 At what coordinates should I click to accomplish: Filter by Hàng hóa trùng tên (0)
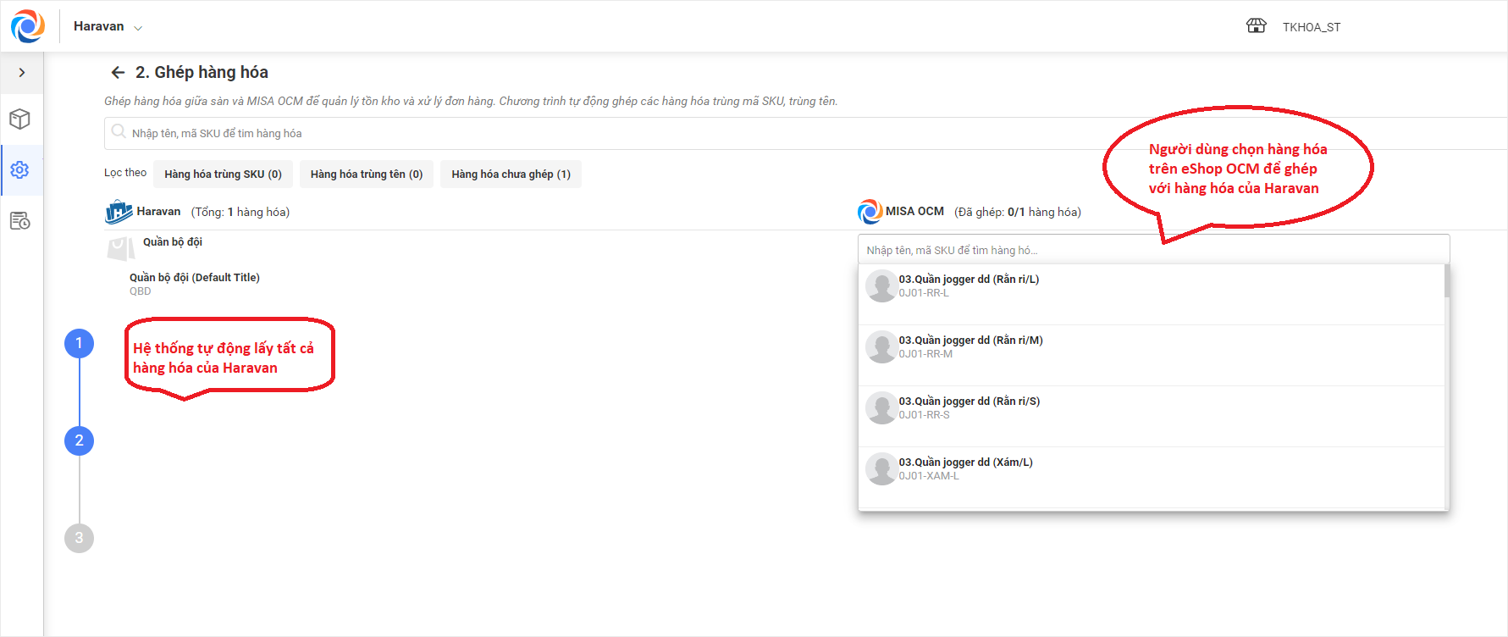[x=366, y=174]
